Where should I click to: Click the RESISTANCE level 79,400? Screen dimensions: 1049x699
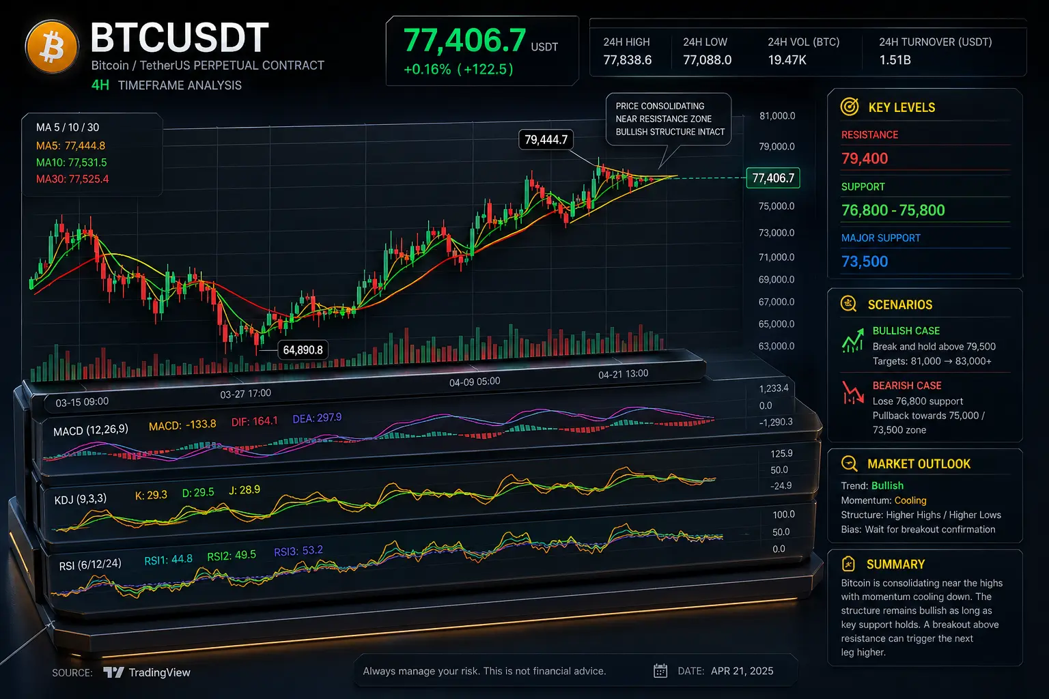865,158
